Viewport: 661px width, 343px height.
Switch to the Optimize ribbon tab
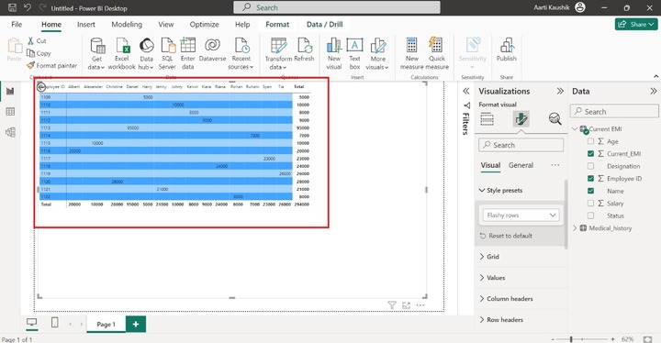coord(204,25)
